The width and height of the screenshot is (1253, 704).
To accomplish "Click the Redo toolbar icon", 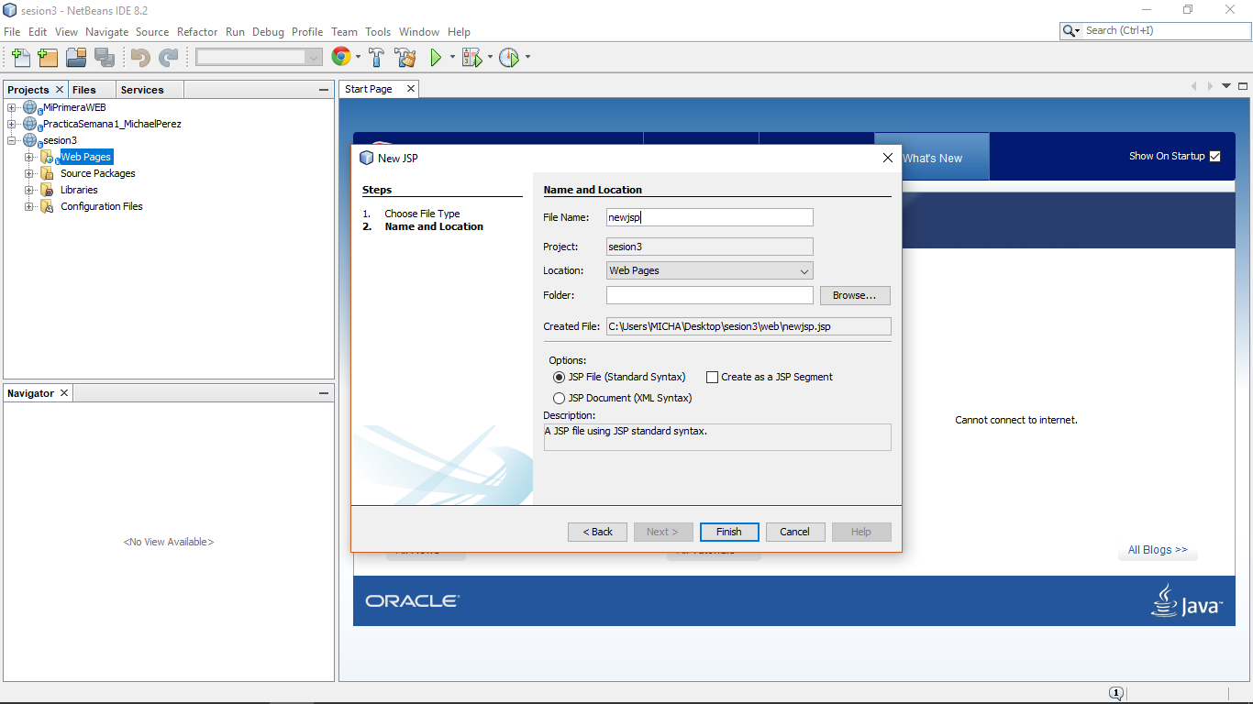I will coord(169,58).
